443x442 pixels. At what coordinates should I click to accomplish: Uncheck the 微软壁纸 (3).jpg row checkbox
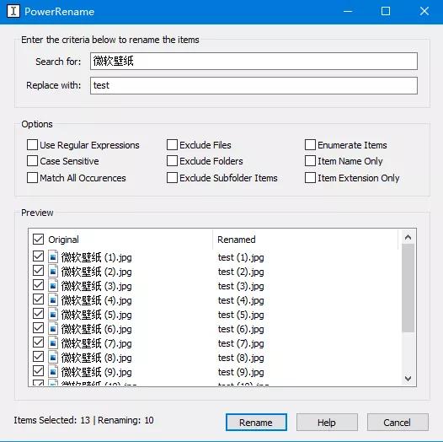click(x=38, y=284)
